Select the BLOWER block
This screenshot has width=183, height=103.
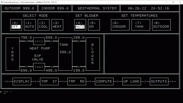(x=93, y=54)
